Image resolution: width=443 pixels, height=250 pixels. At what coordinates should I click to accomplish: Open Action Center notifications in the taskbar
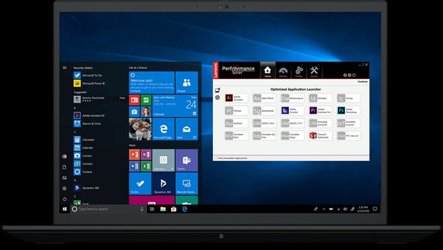click(375, 209)
